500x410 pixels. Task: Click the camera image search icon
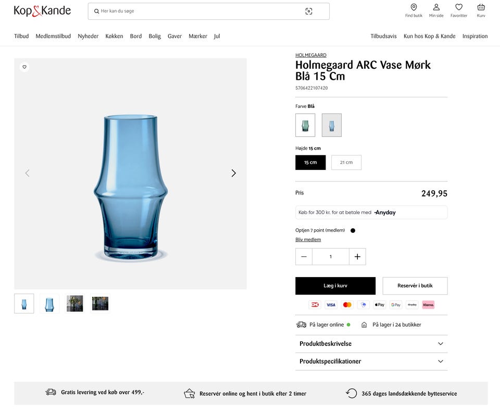tap(309, 11)
